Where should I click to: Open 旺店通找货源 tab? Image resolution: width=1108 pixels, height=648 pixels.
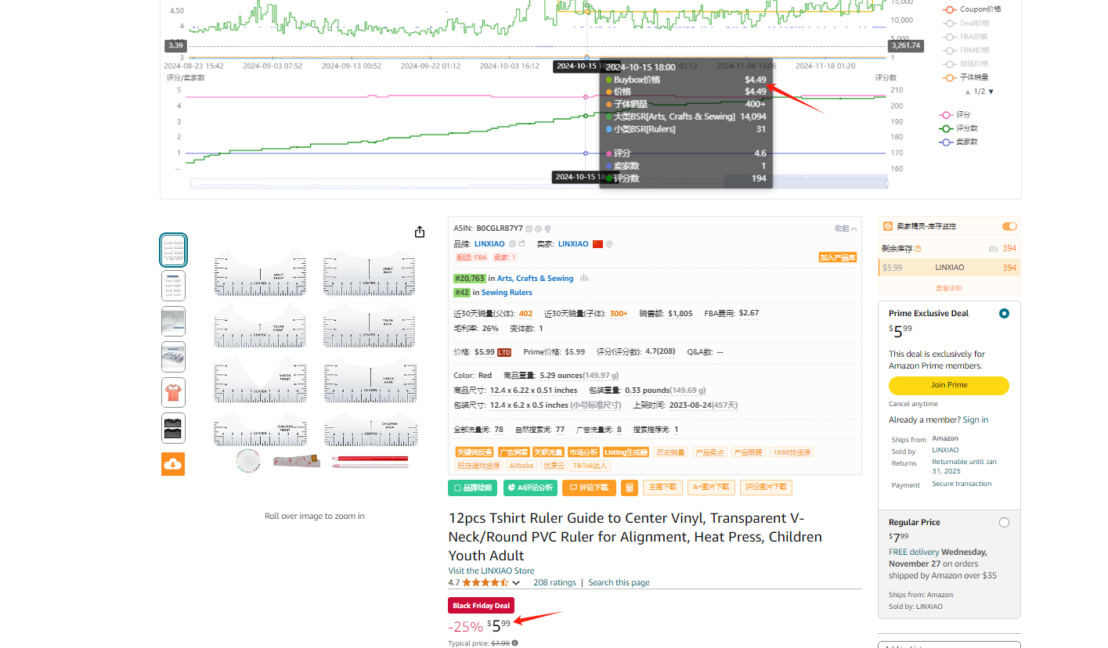pos(478,466)
